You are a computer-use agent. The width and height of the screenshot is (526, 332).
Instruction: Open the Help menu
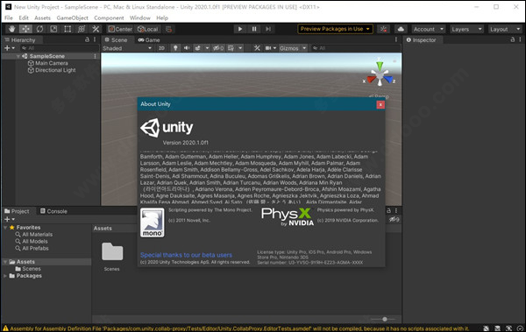click(x=162, y=18)
